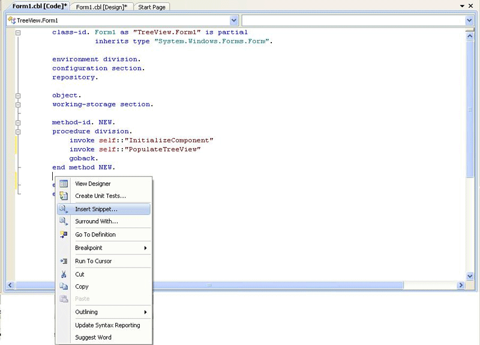The image size is (480, 345).
Task: Click the Create Unit Tests icon
Action: (x=64, y=196)
